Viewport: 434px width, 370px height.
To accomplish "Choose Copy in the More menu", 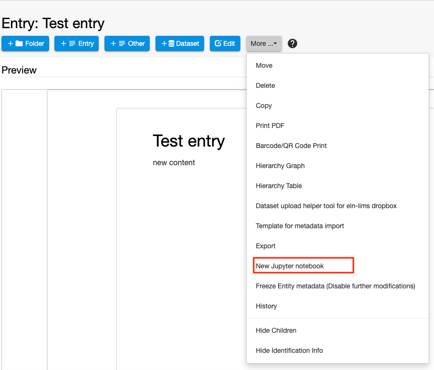I will 337,106.
